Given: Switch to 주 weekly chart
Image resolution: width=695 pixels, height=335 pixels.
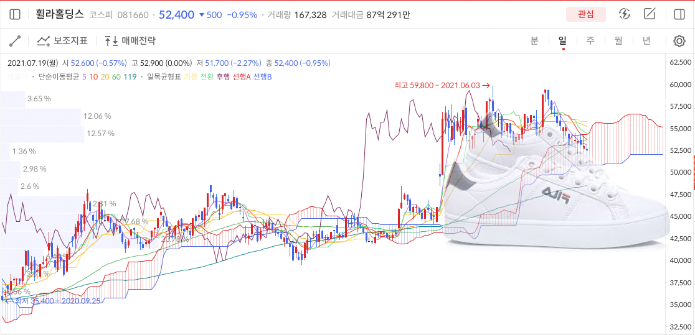Looking at the screenshot, I should tap(590, 41).
